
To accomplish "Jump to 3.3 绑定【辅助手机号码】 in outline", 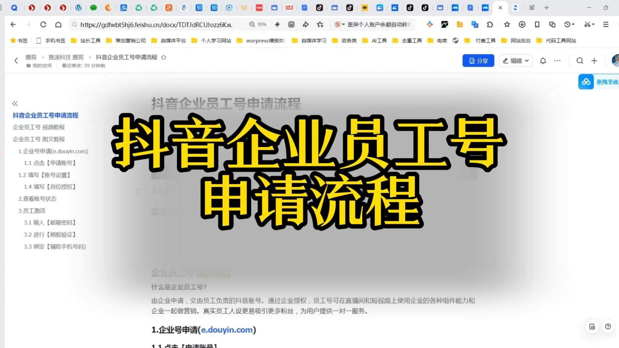I will tap(55, 247).
